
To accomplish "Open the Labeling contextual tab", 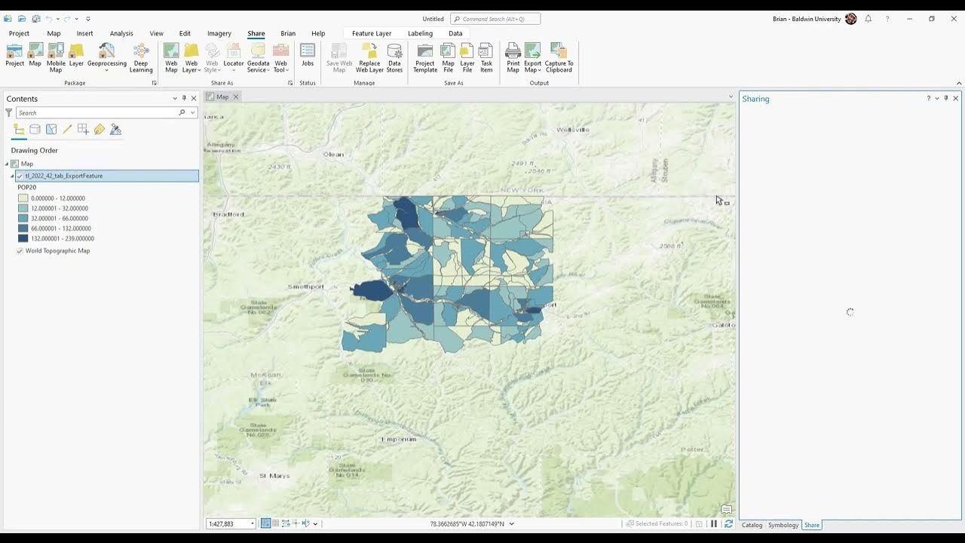I will (420, 33).
